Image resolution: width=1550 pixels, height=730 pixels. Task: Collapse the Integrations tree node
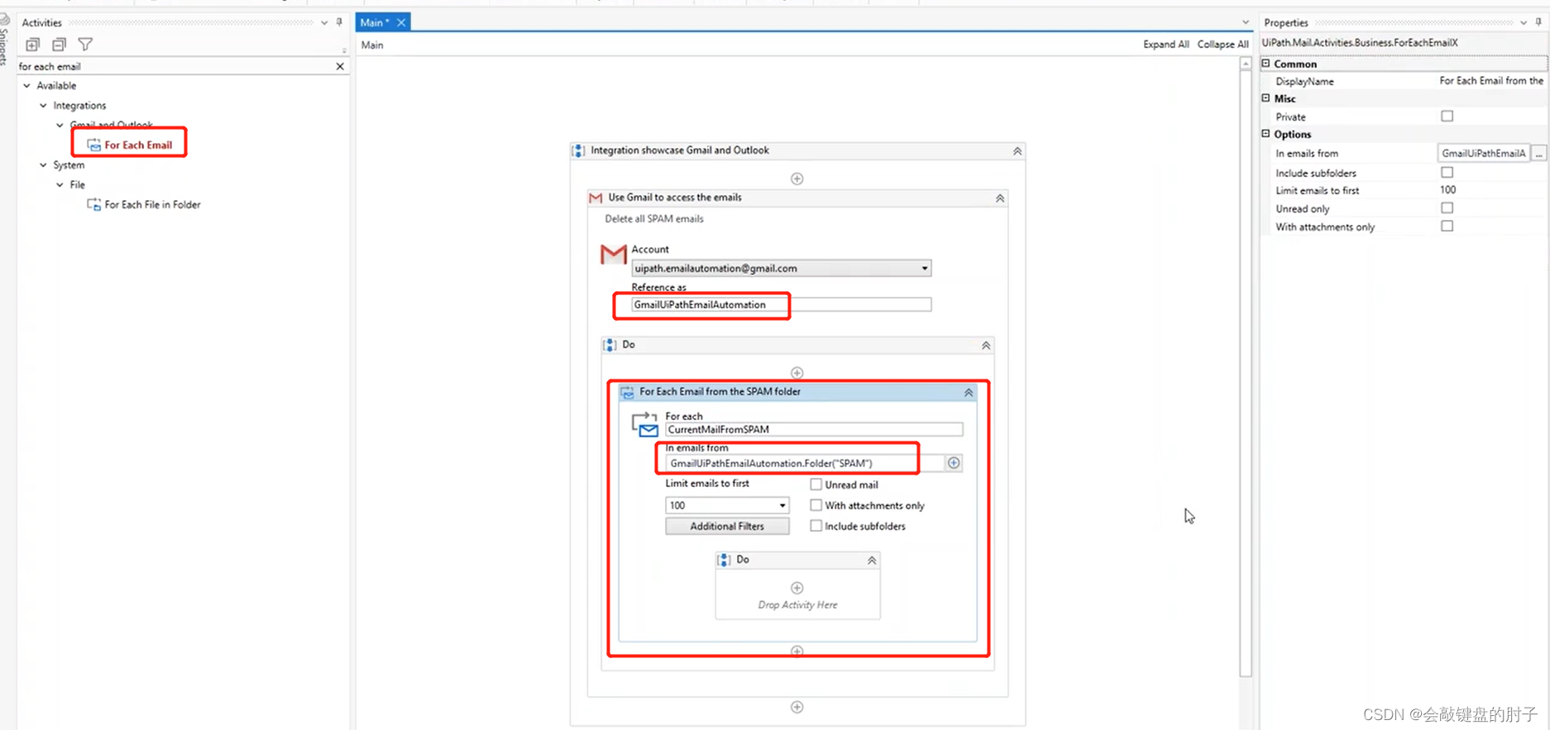43,106
